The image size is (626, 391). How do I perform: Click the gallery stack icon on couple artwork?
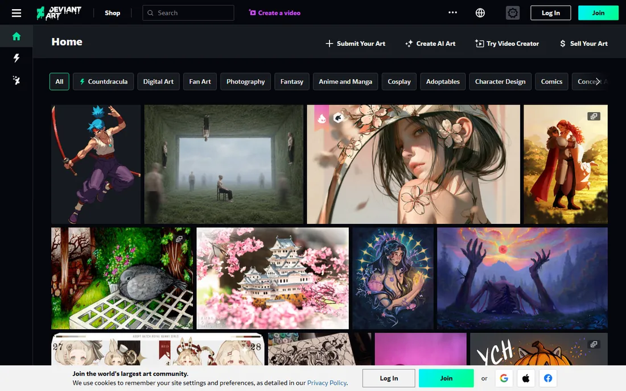pos(594,116)
